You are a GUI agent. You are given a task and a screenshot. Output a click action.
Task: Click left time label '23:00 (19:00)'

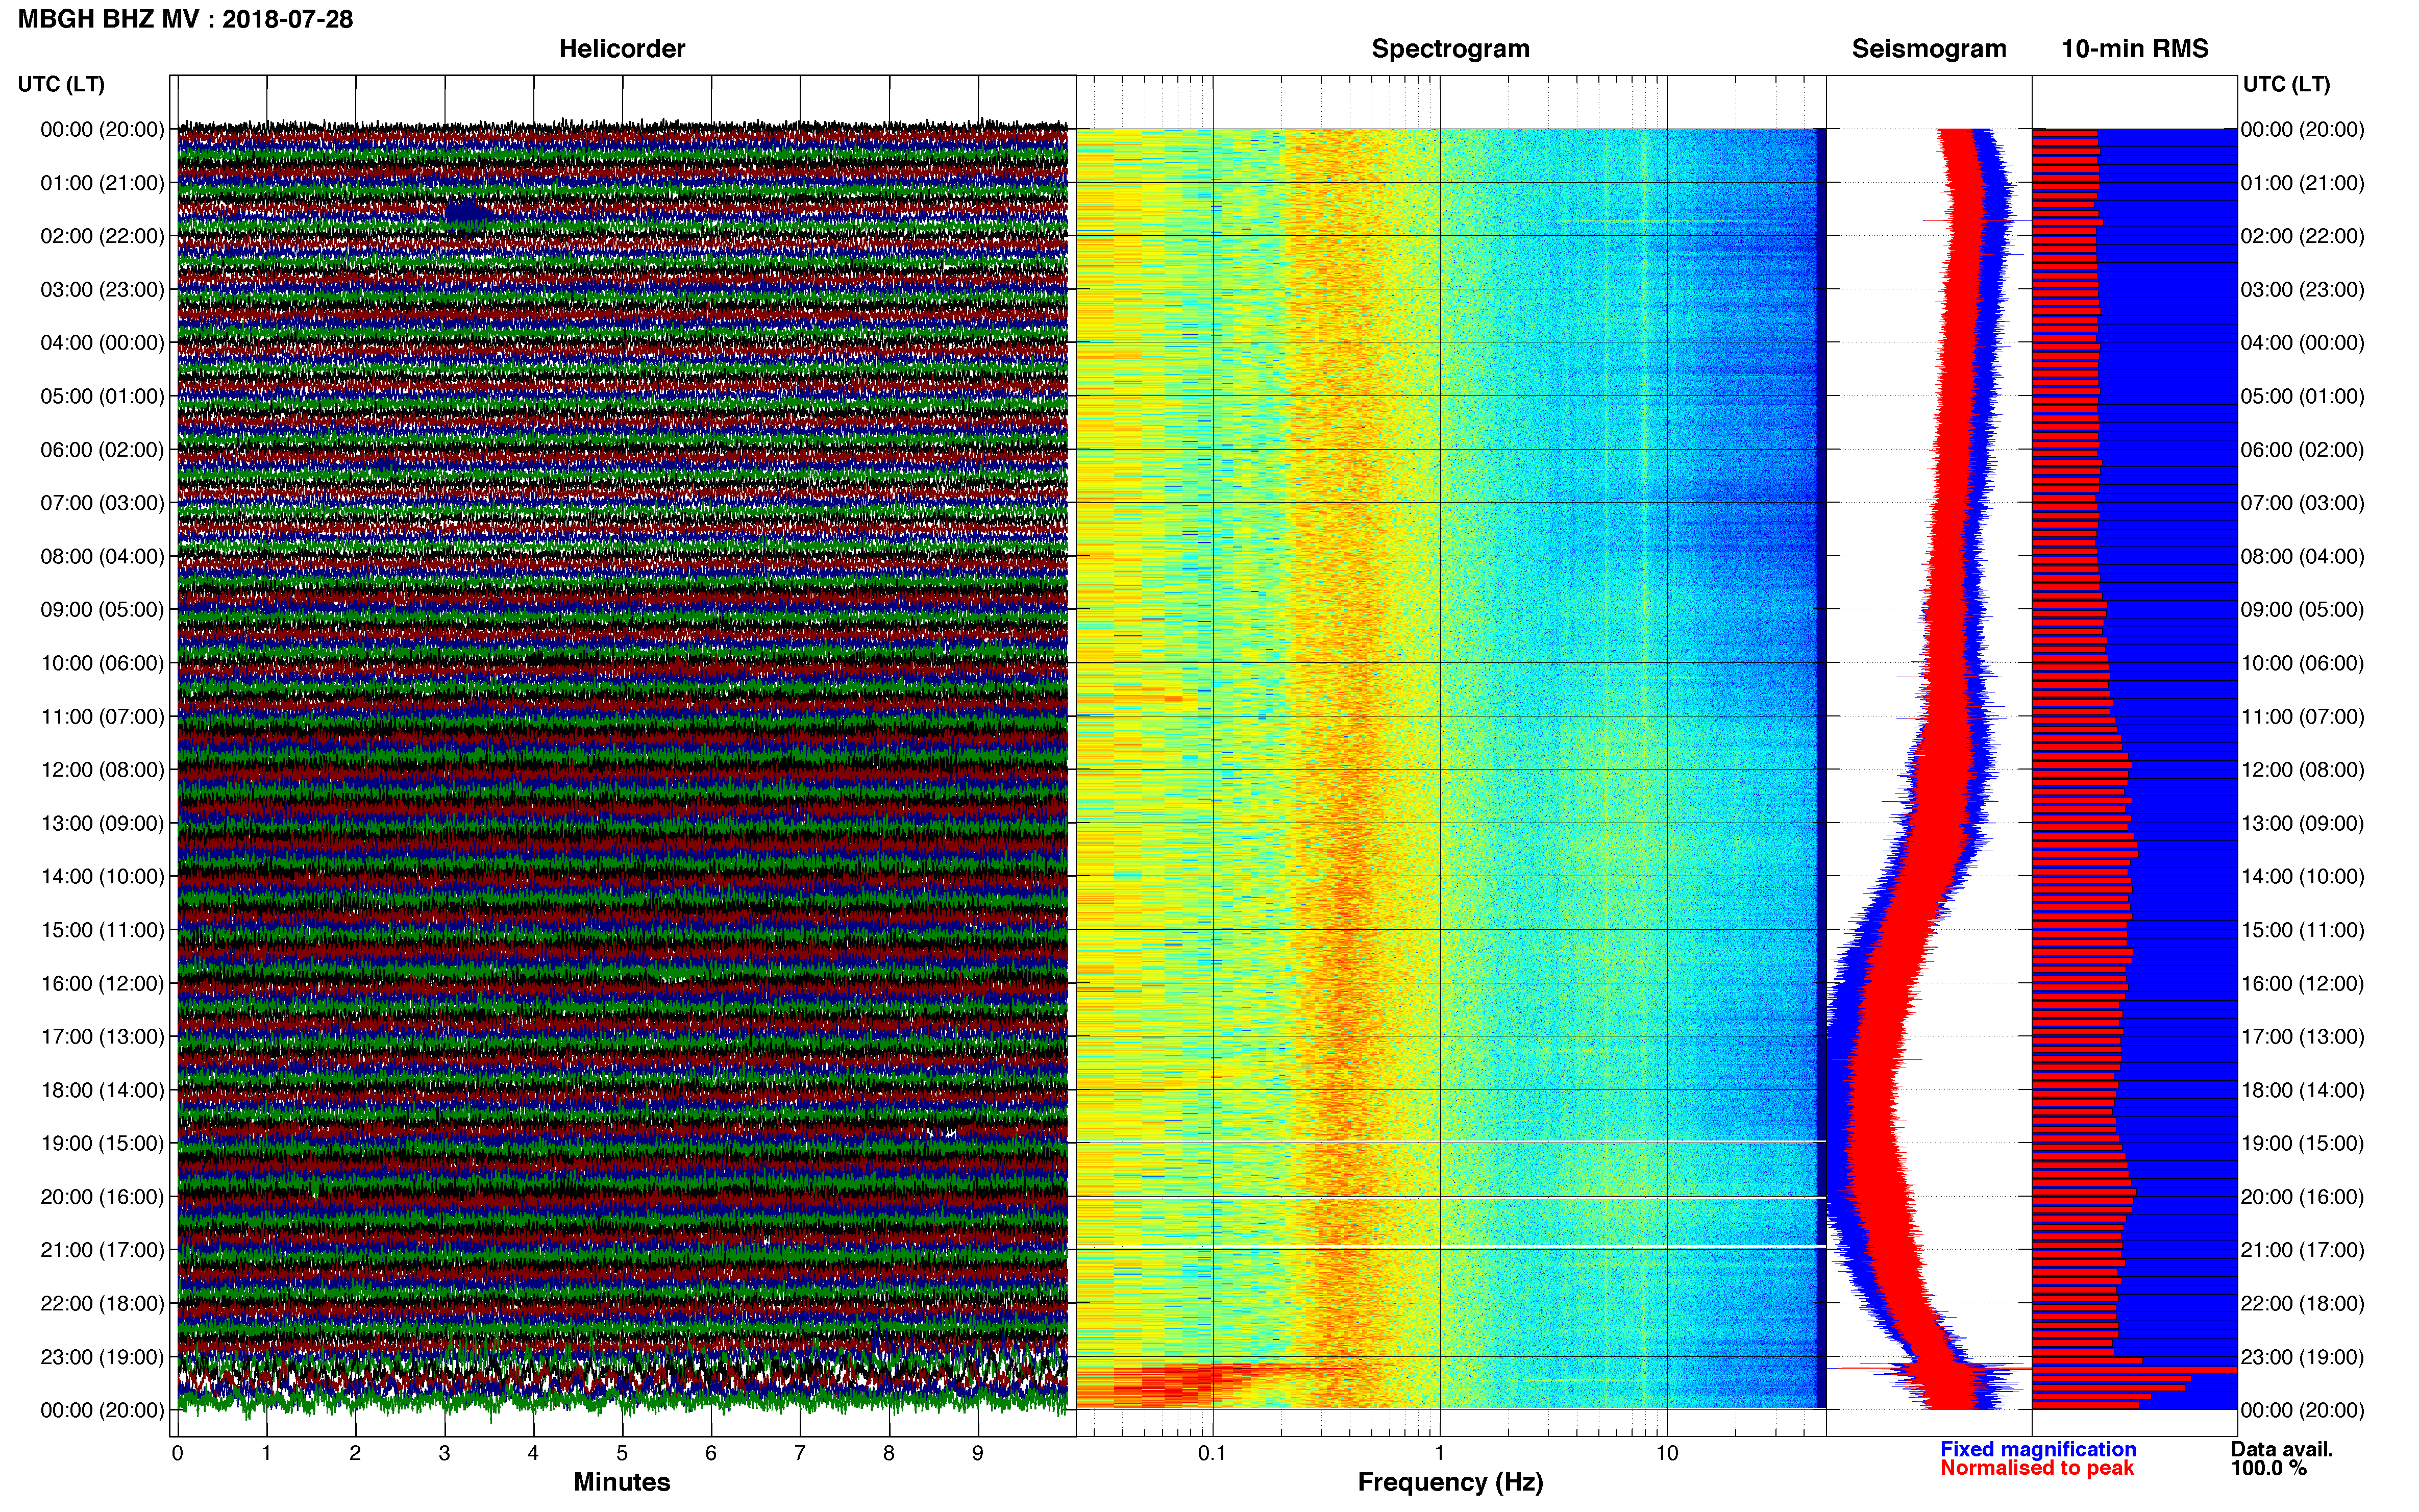[102, 1357]
